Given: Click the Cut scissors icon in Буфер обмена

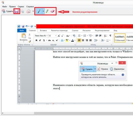Looking at the screenshot, I should [29, 35].
